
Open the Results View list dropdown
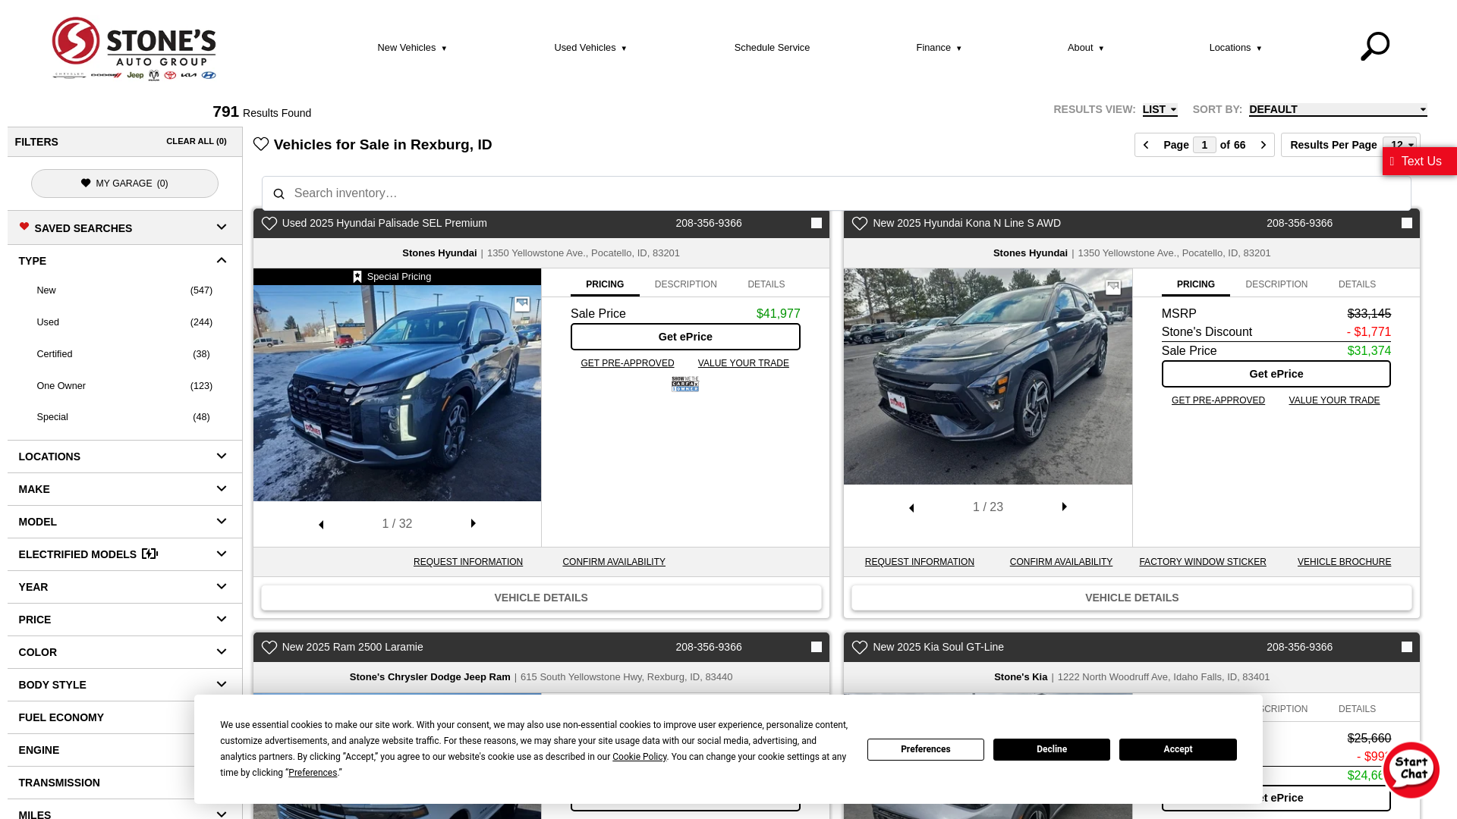(x=1160, y=110)
